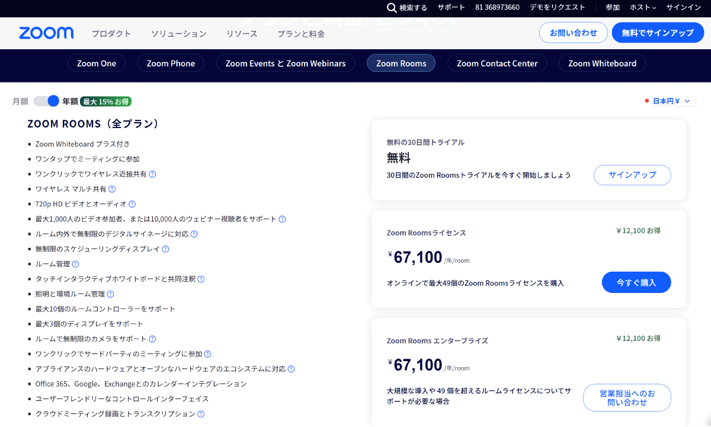Click the お問い合わせ button
This screenshot has width=711, height=427.
574,33
